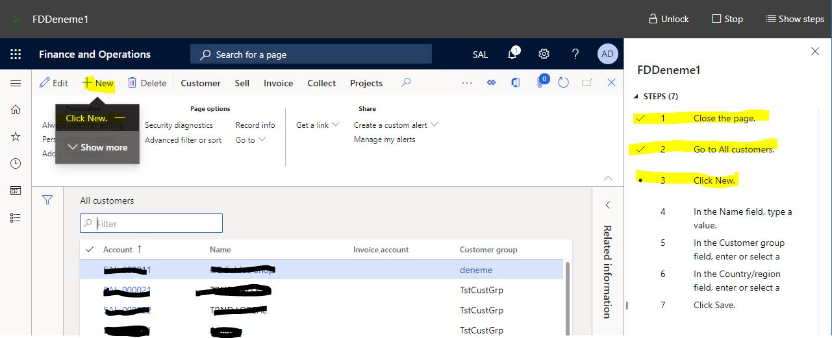This screenshot has width=832, height=338.
Task: Open Power Apps diamond icon
Action: pos(492,83)
